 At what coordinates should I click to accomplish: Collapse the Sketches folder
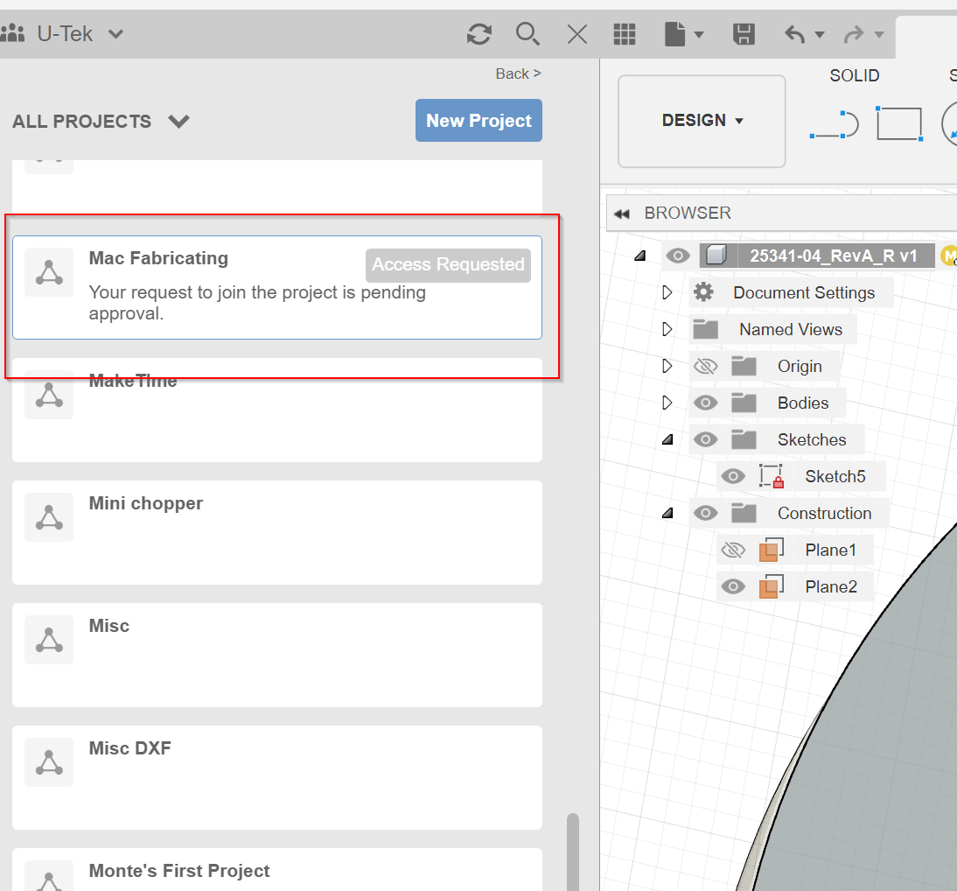coord(667,439)
